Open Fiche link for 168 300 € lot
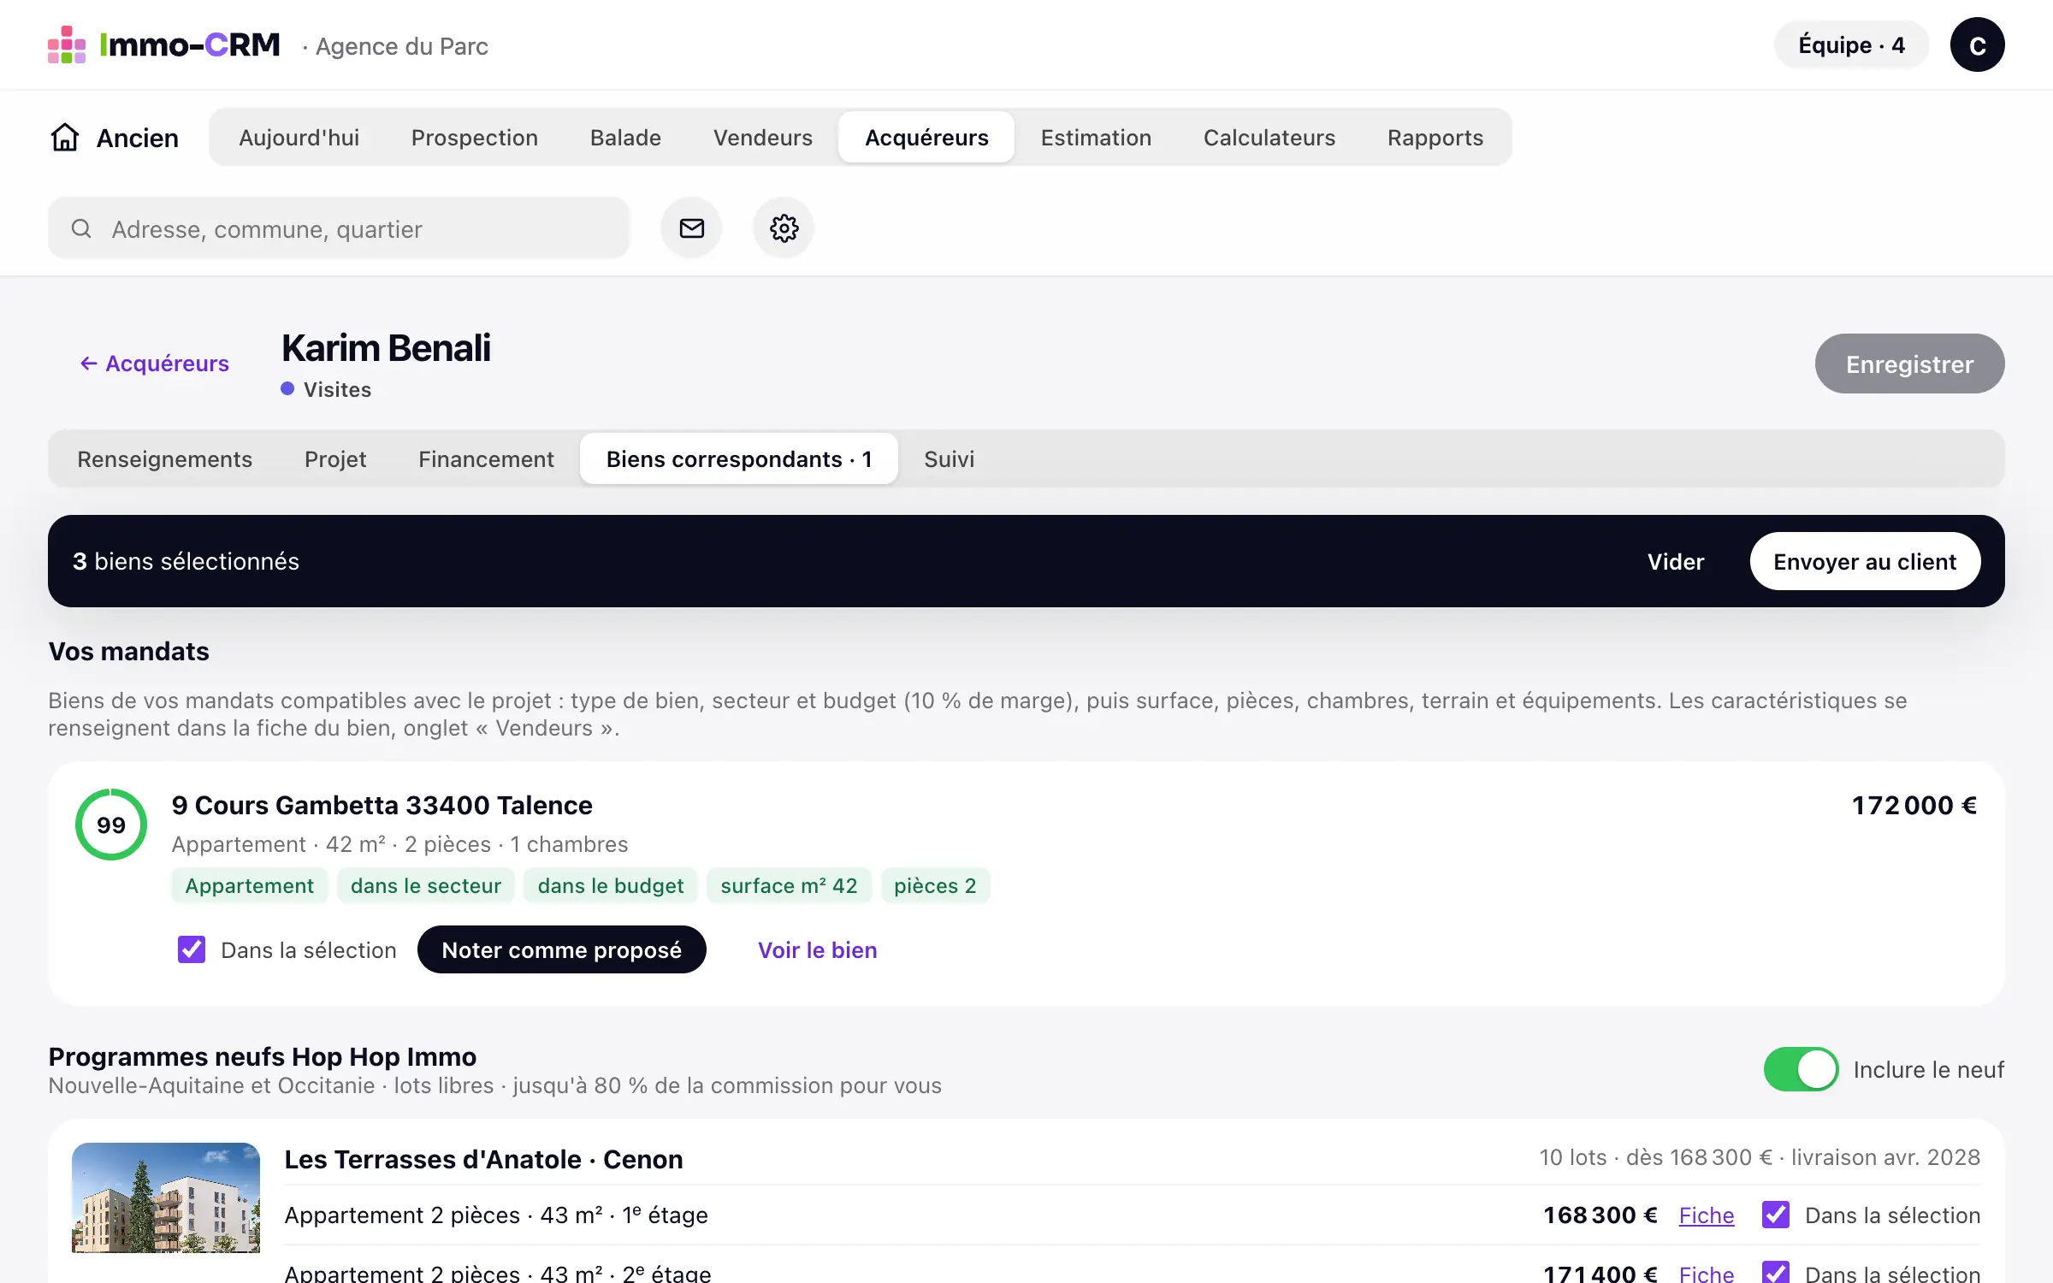The height and width of the screenshot is (1283, 2053). (1706, 1215)
